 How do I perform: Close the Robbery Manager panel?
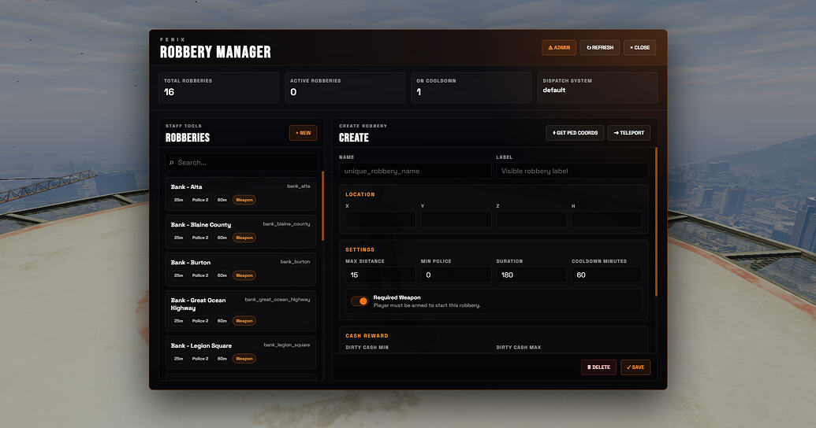click(639, 48)
